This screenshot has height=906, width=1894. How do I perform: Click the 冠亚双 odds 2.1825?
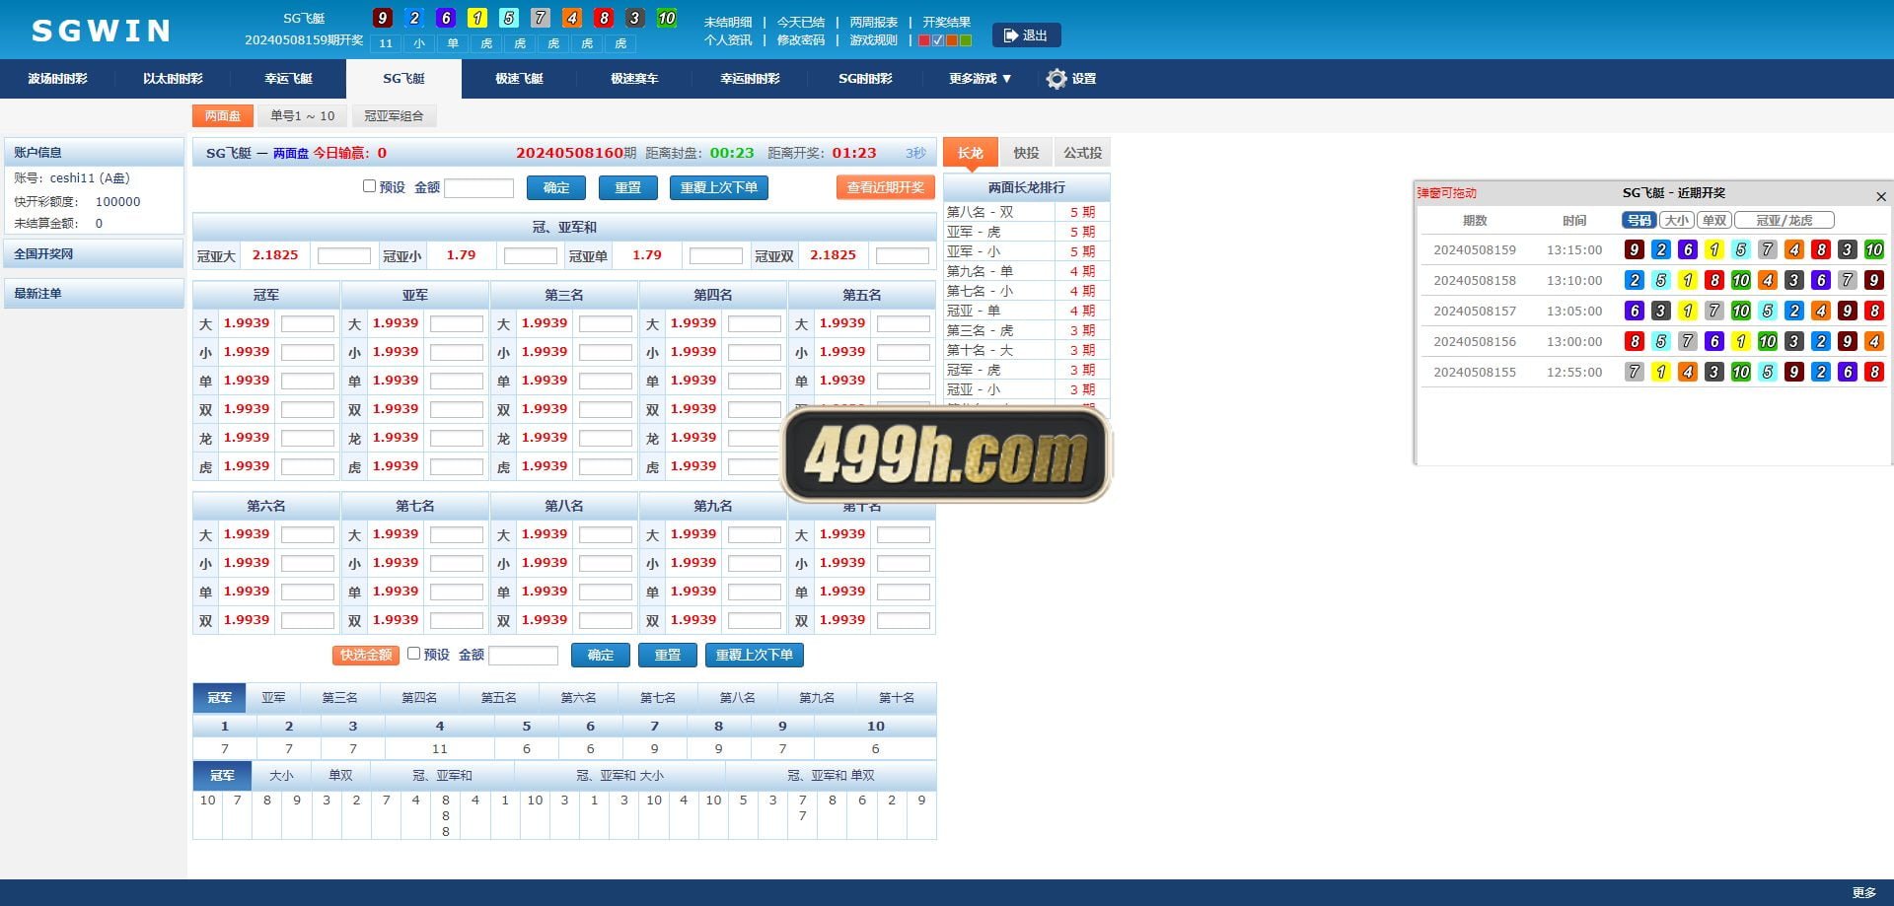pos(833,255)
